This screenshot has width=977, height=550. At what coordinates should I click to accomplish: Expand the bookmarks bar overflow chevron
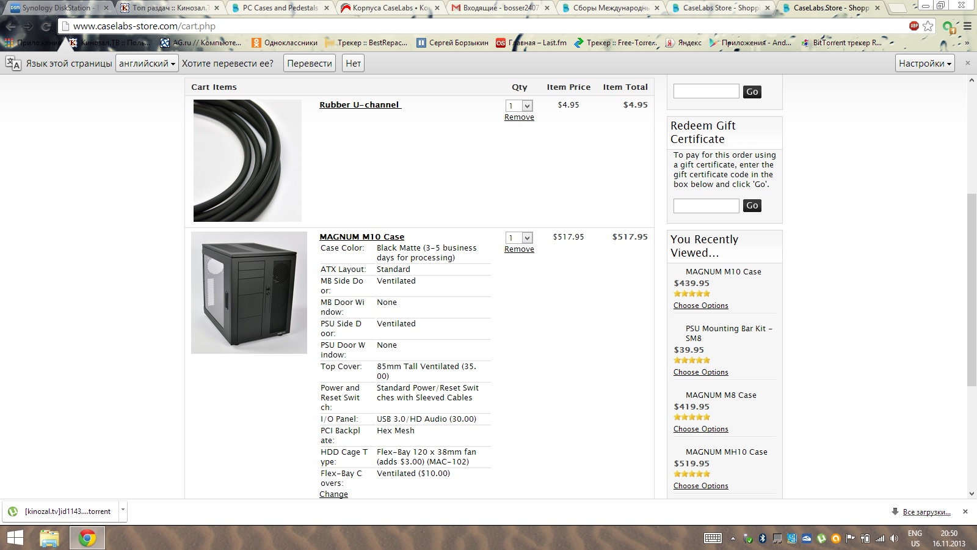(x=967, y=43)
